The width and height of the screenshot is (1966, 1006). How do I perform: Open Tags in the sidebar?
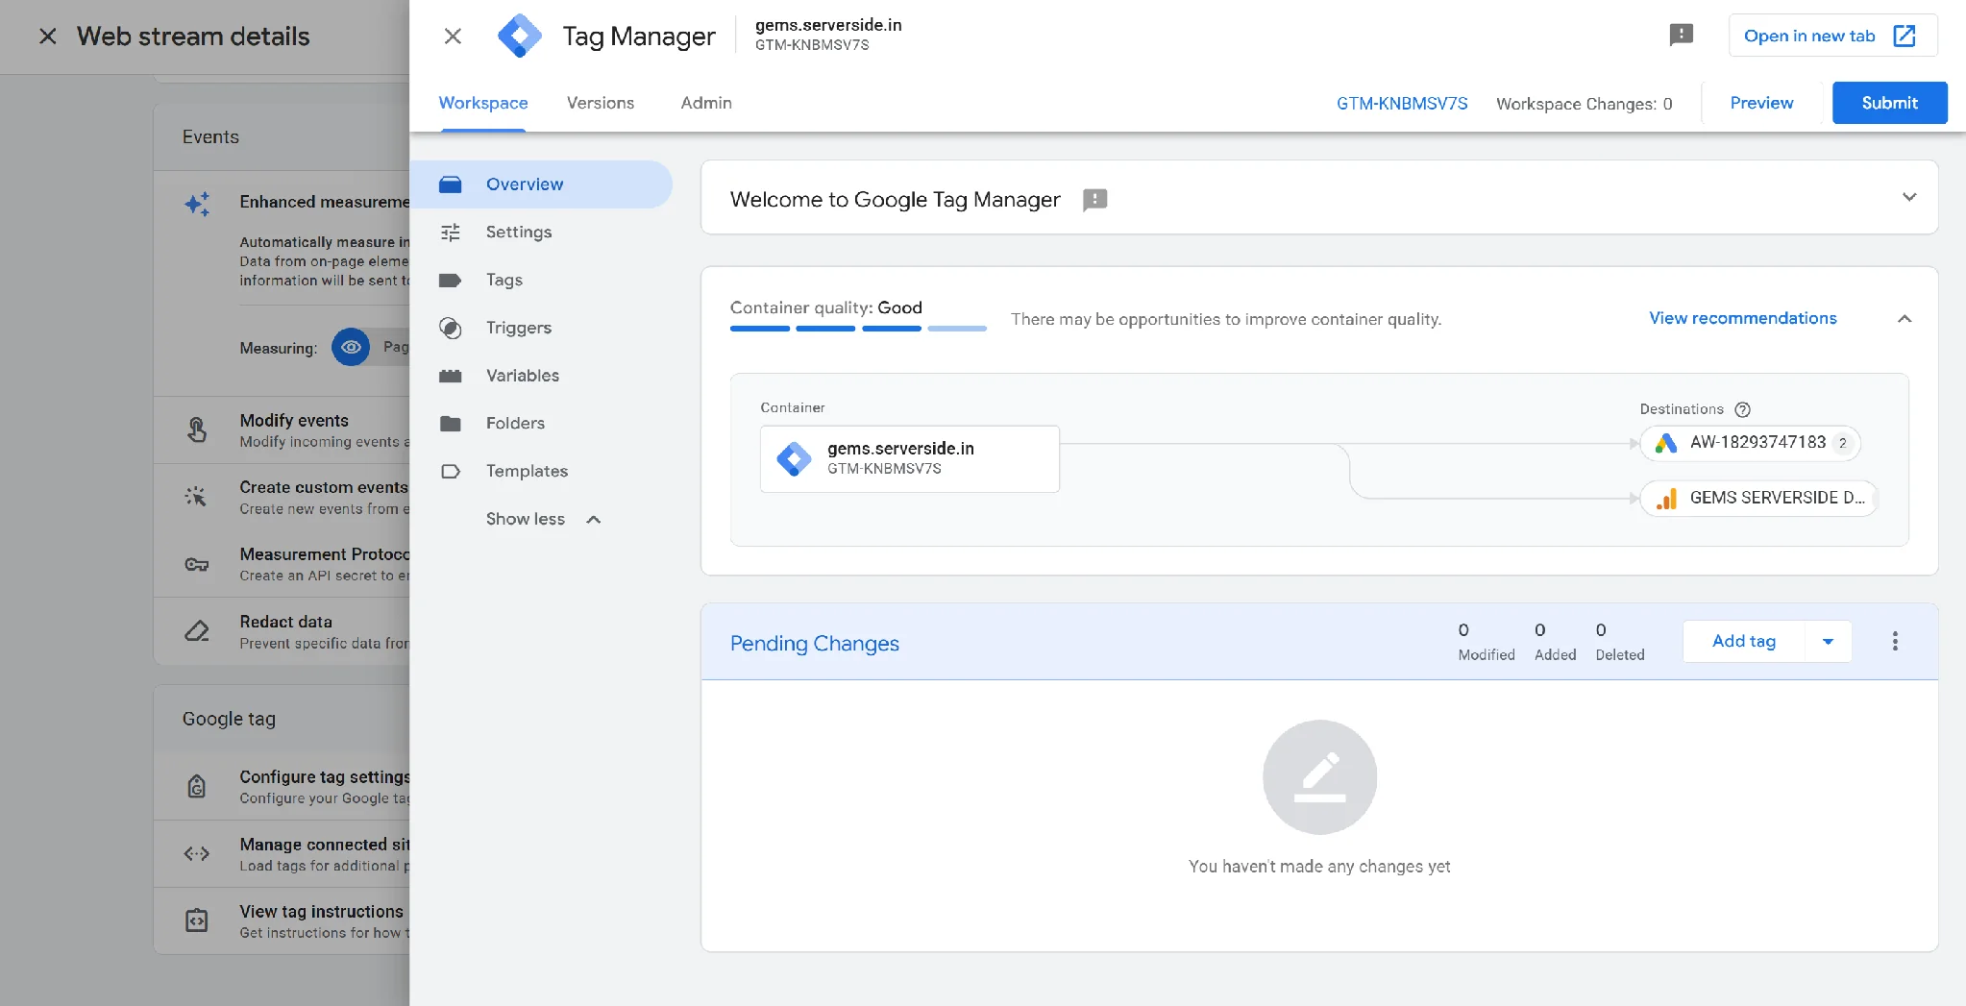(x=541, y=280)
